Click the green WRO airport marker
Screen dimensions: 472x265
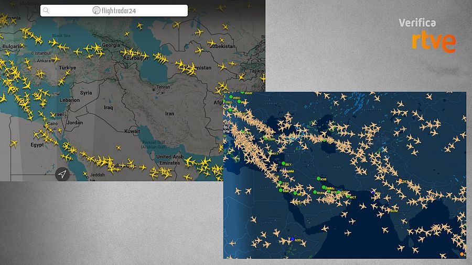231,97
